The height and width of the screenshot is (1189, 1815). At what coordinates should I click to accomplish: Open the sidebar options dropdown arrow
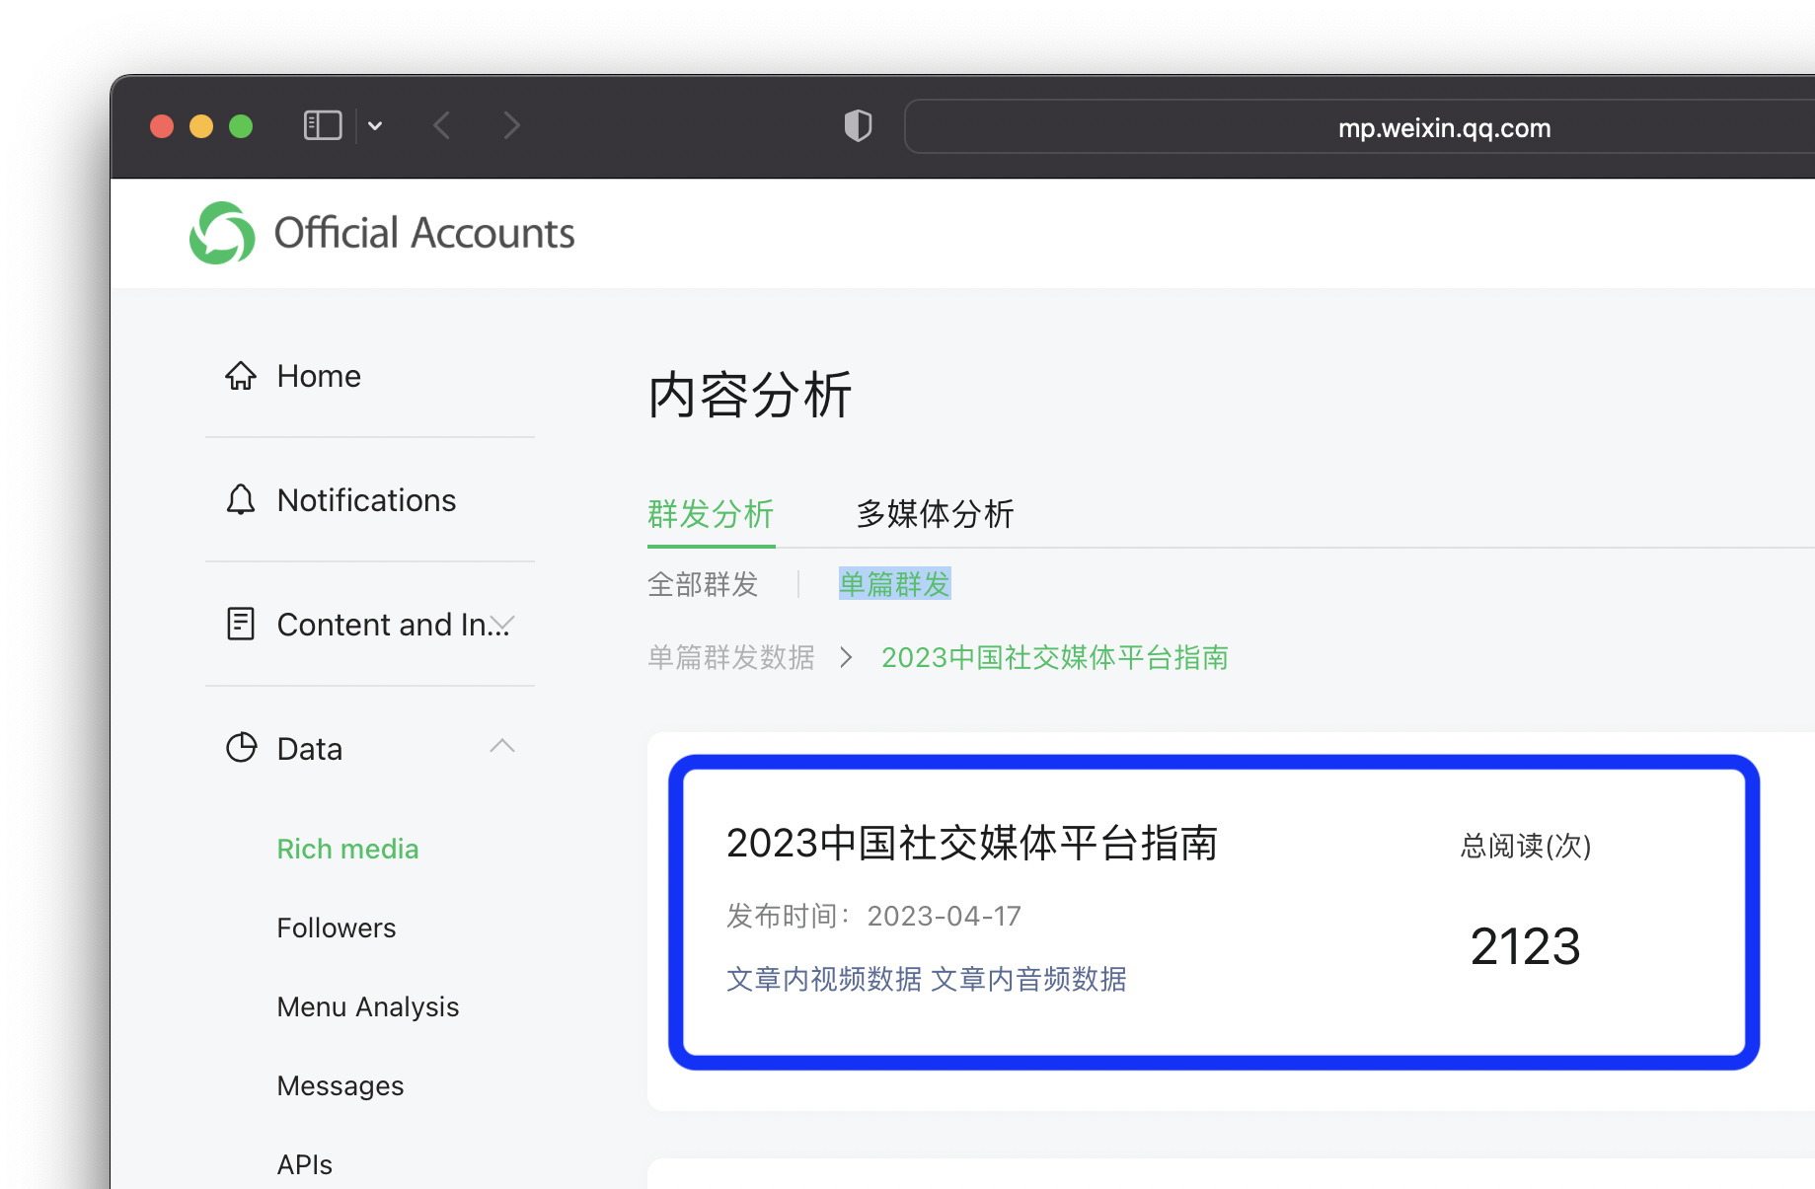coord(375,125)
